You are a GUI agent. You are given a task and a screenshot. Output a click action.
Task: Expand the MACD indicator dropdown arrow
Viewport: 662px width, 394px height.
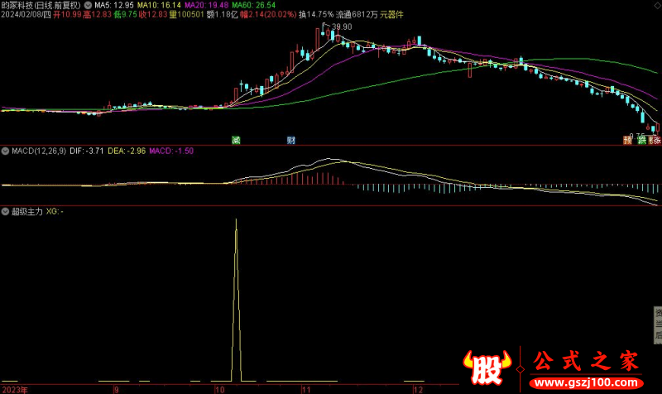coord(5,151)
